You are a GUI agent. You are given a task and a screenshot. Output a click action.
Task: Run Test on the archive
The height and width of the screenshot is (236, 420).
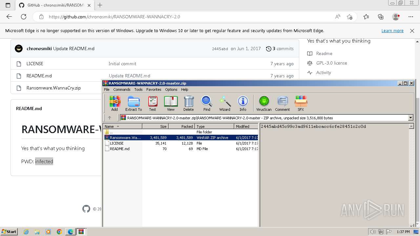[x=153, y=104]
